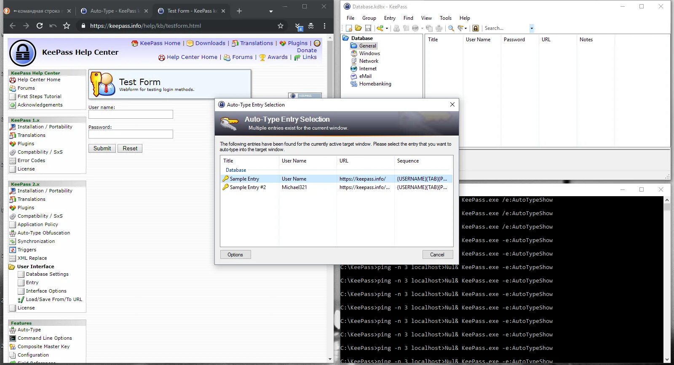674x365 pixels.
Task: Open browser three-dot menu
Action: coord(324,26)
